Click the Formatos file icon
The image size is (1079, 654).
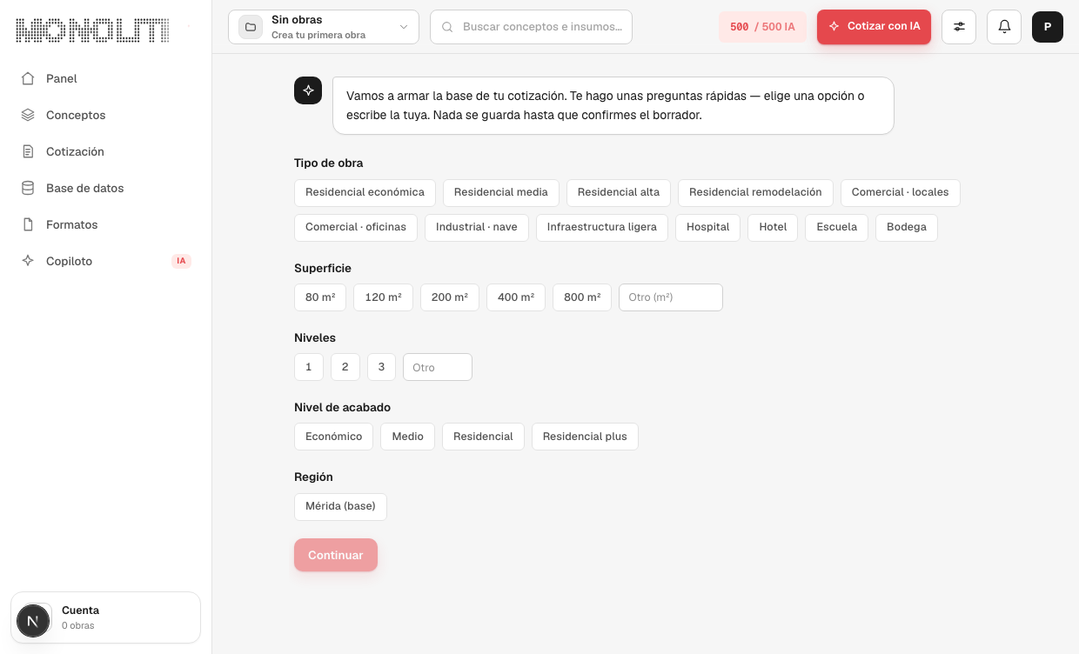click(28, 224)
